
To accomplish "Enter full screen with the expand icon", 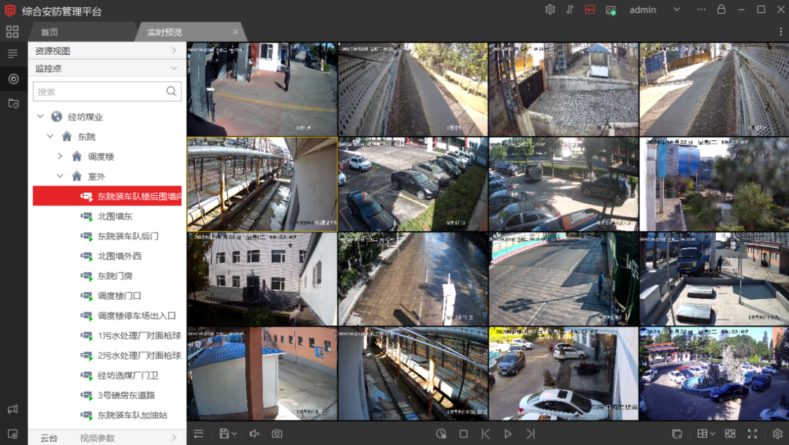I will pyautogui.click(x=752, y=433).
